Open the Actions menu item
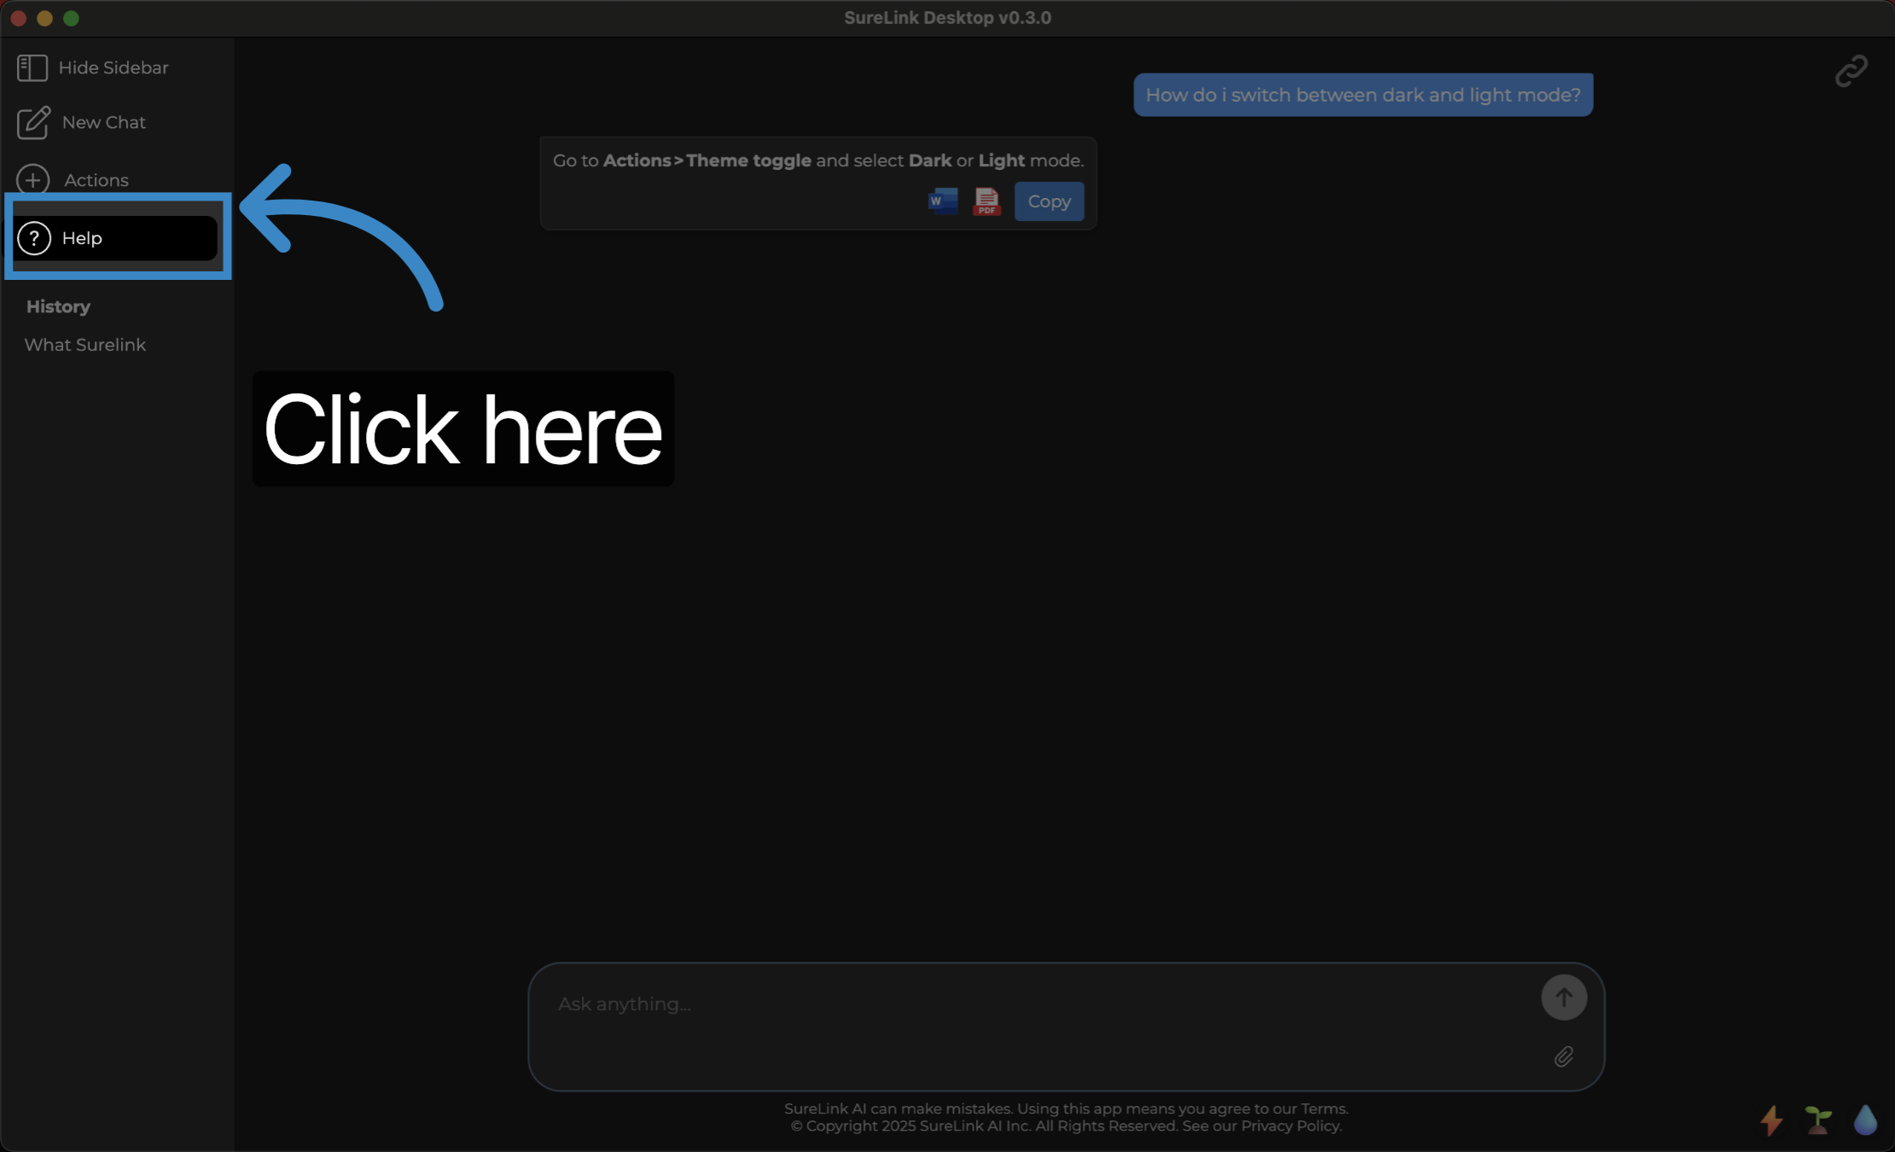Screen dimensions: 1895x1152 pos(73,180)
